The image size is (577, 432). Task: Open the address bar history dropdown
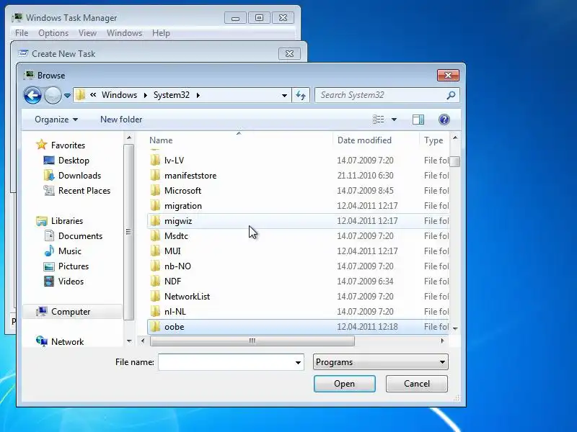click(x=284, y=96)
